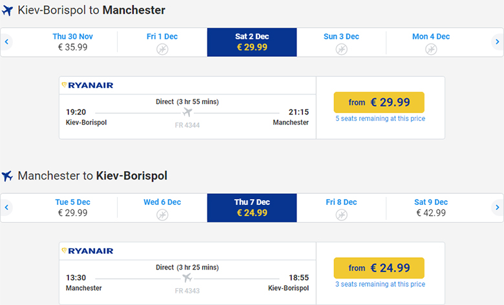Click the return flight airplane icon
The height and width of the screenshot is (305, 504).
click(x=8, y=176)
